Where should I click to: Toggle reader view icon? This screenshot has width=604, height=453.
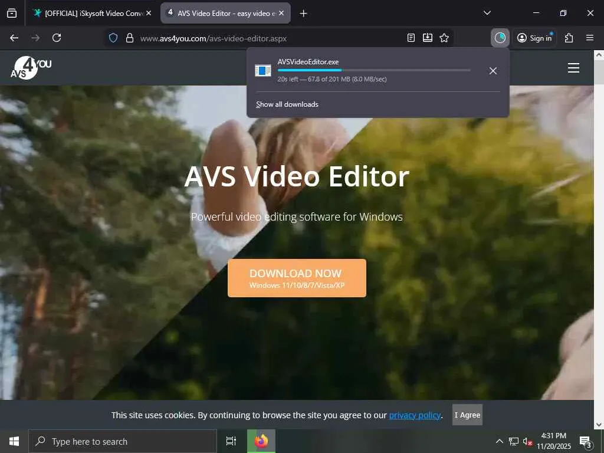[x=411, y=38]
